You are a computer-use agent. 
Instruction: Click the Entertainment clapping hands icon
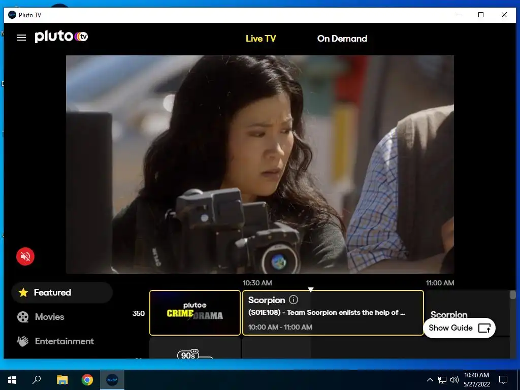pos(23,341)
